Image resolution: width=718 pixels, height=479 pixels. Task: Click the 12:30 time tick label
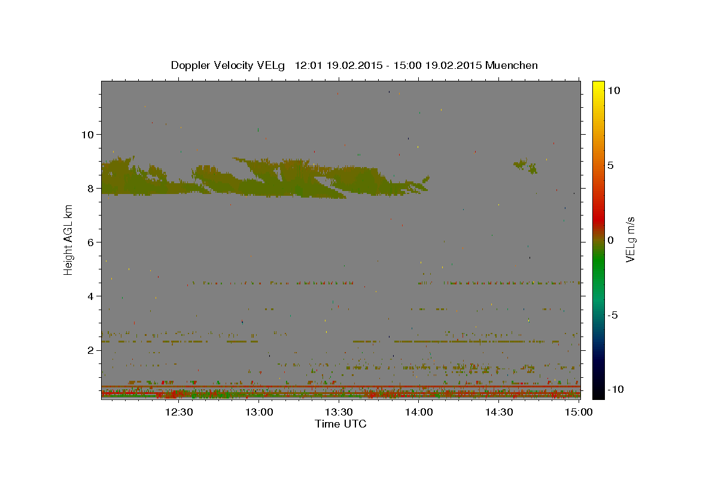coord(178,412)
